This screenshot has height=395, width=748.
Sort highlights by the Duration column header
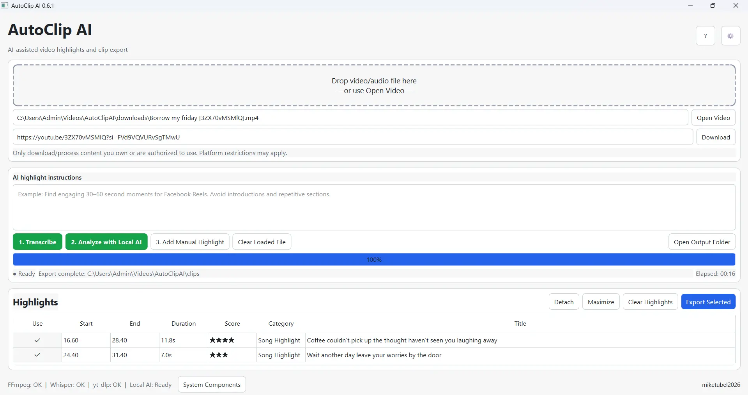pyautogui.click(x=184, y=323)
